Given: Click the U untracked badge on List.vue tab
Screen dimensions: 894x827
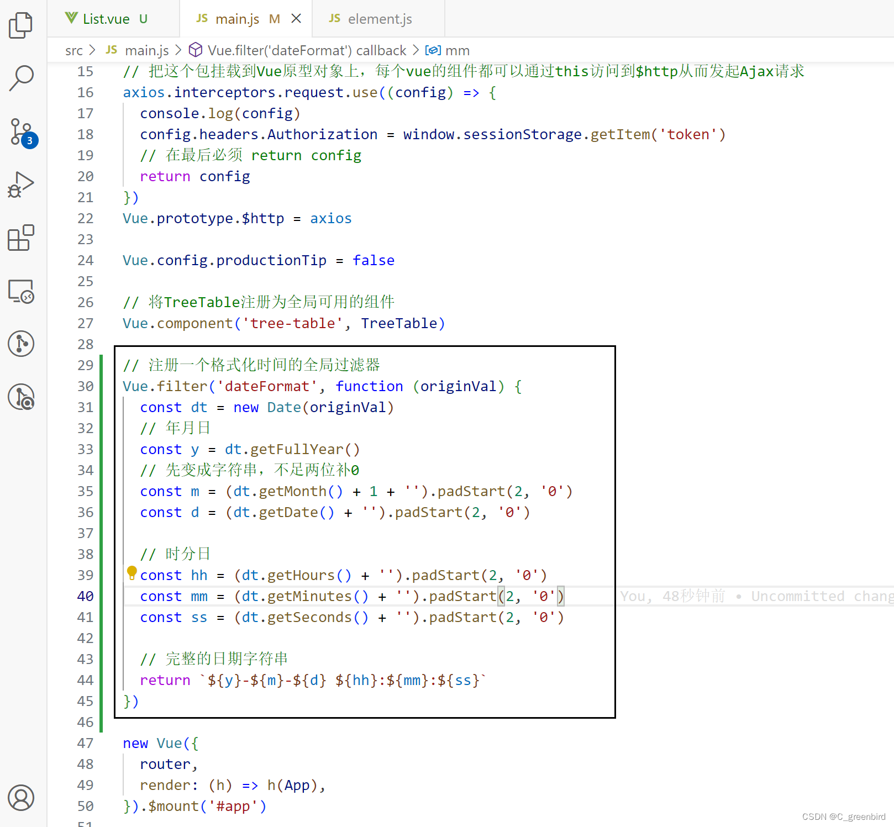Looking at the screenshot, I should point(143,19).
